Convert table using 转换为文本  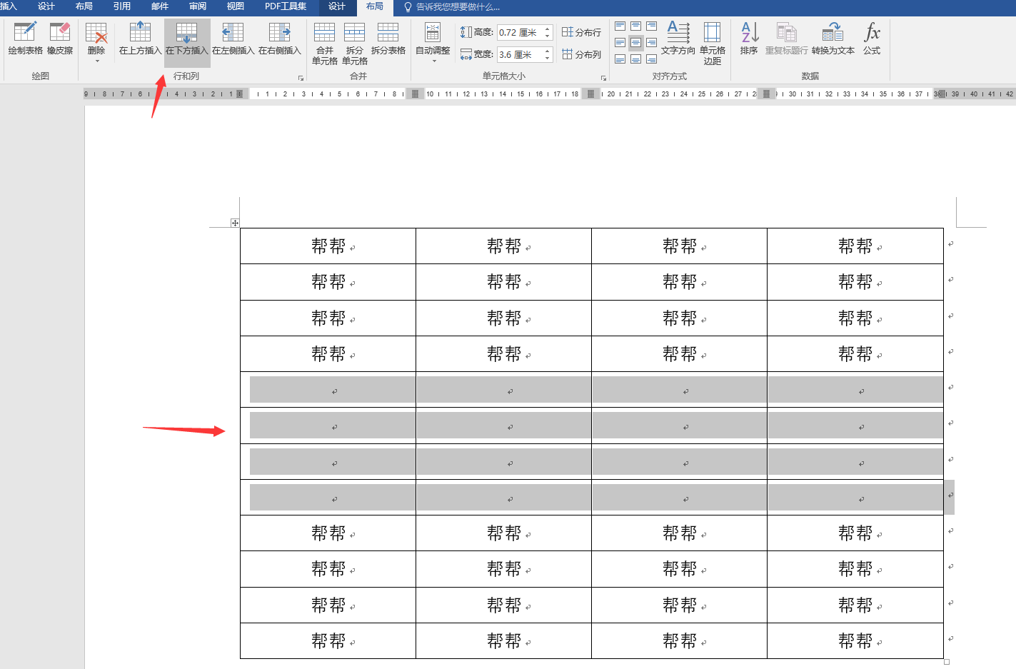833,39
